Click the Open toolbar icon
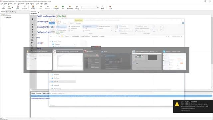213x120 pixels. coord(9,7)
